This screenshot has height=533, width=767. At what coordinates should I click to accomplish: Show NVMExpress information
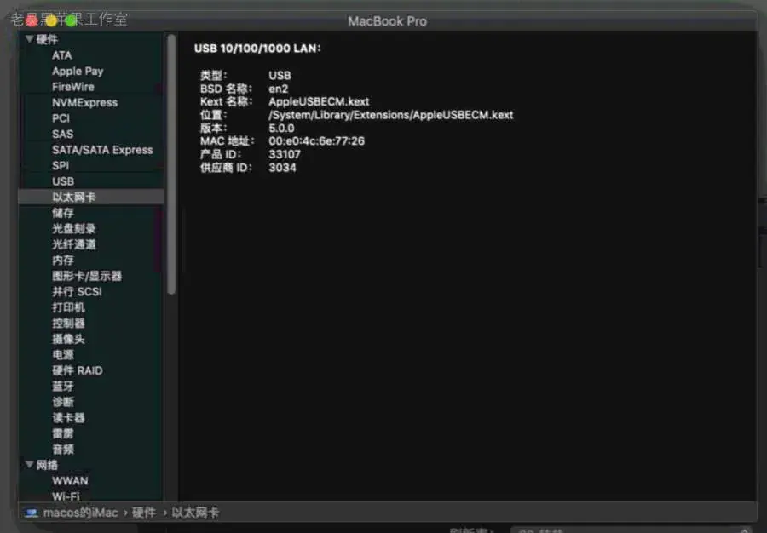tap(84, 102)
